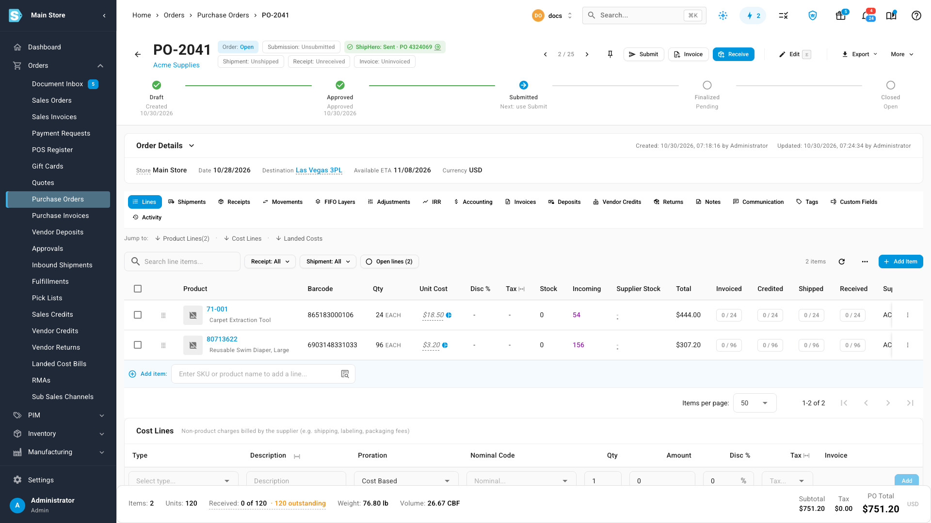
Task: Open line items three-dot options menu
Action: pyautogui.click(x=865, y=261)
